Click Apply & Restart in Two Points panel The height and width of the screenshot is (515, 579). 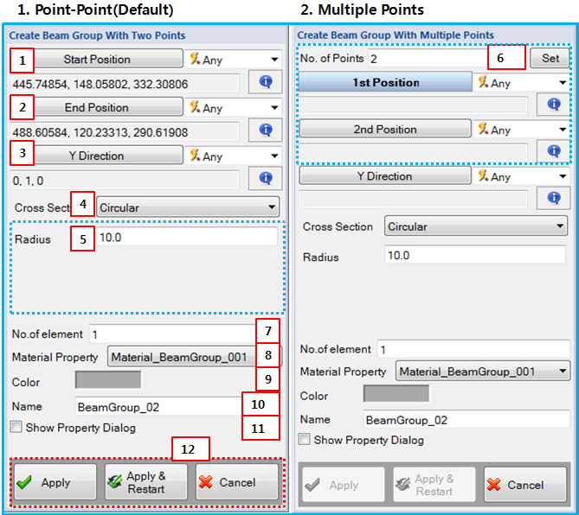point(146,482)
